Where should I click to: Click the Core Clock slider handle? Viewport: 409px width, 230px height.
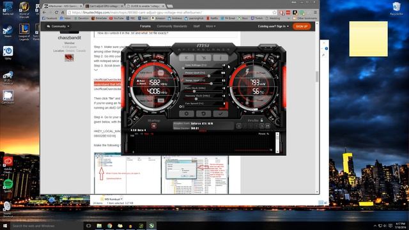click(x=194, y=91)
